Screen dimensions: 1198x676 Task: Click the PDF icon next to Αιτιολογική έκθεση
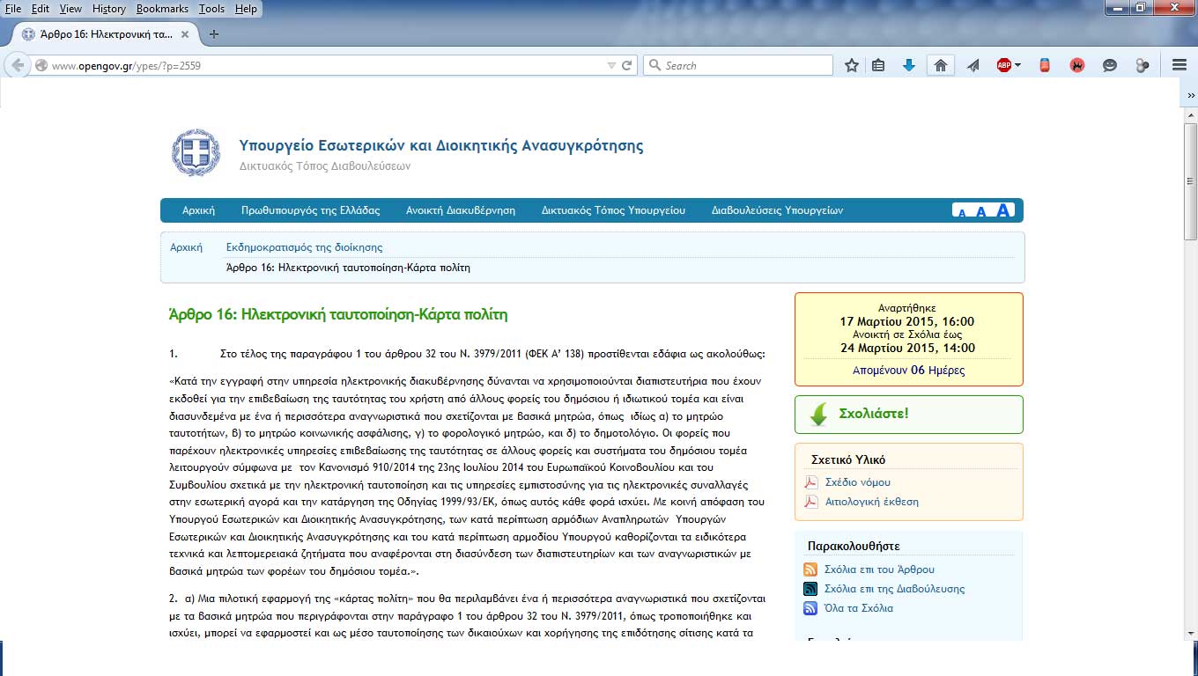pos(811,502)
